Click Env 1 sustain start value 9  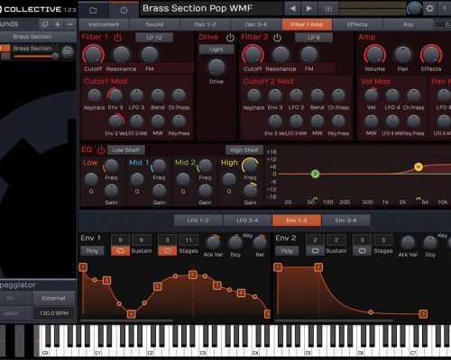point(120,240)
